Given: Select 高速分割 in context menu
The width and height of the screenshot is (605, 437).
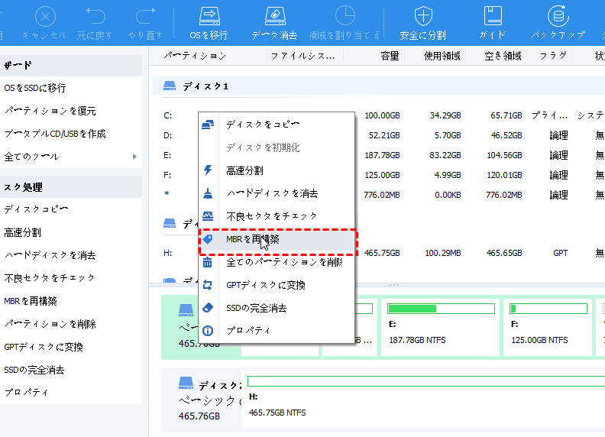Looking at the screenshot, I should [x=277, y=170].
